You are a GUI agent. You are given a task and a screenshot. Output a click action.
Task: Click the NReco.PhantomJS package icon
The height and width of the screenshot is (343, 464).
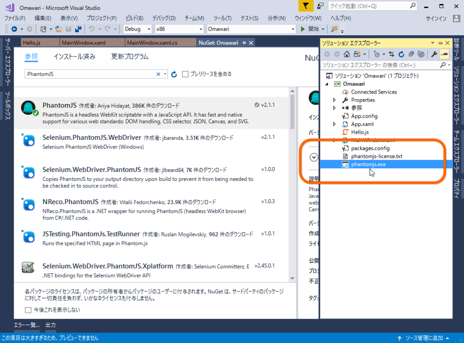click(29, 205)
